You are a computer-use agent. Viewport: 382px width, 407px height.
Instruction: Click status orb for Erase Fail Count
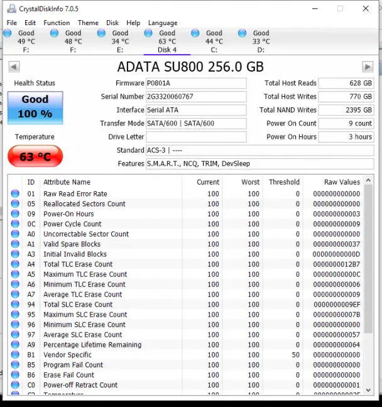click(15, 375)
